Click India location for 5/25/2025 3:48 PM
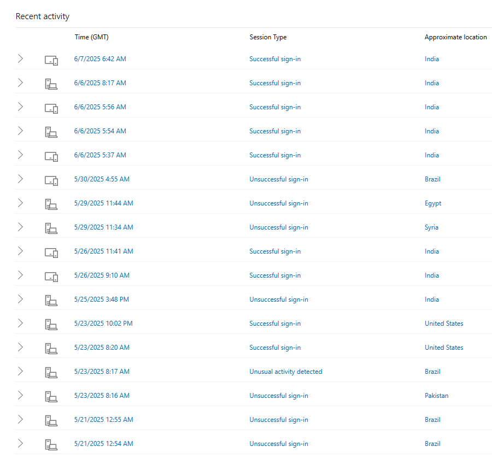This screenshot has width=492, height=458. pos(432,300)
